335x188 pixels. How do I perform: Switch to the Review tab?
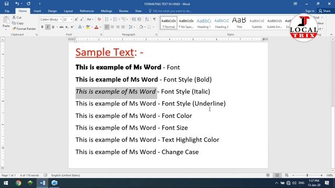click(x=124, y=11)
